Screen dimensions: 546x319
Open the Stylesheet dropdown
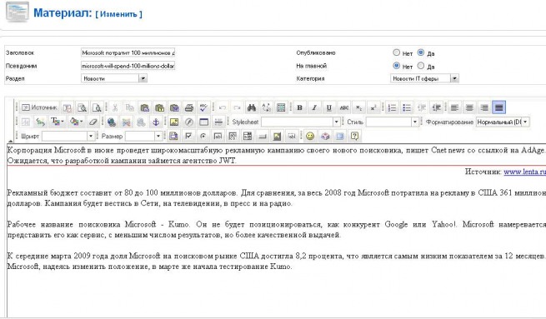[x=301, y=122]
